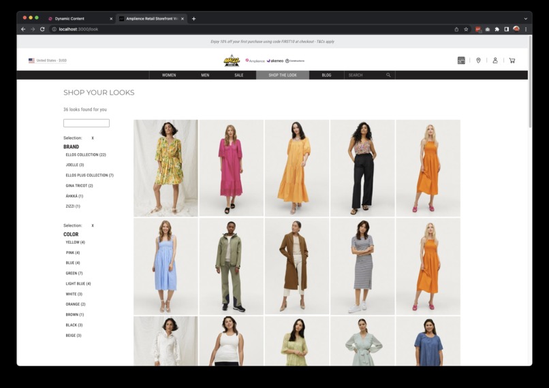The image size is (549, 388).
Task: Click the page vertical scrollbar
Action: click(530, 82)
